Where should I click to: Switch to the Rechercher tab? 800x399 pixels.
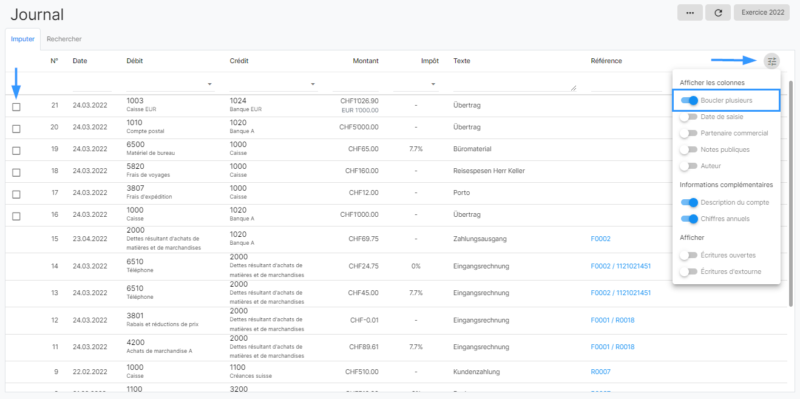point(64,39)
